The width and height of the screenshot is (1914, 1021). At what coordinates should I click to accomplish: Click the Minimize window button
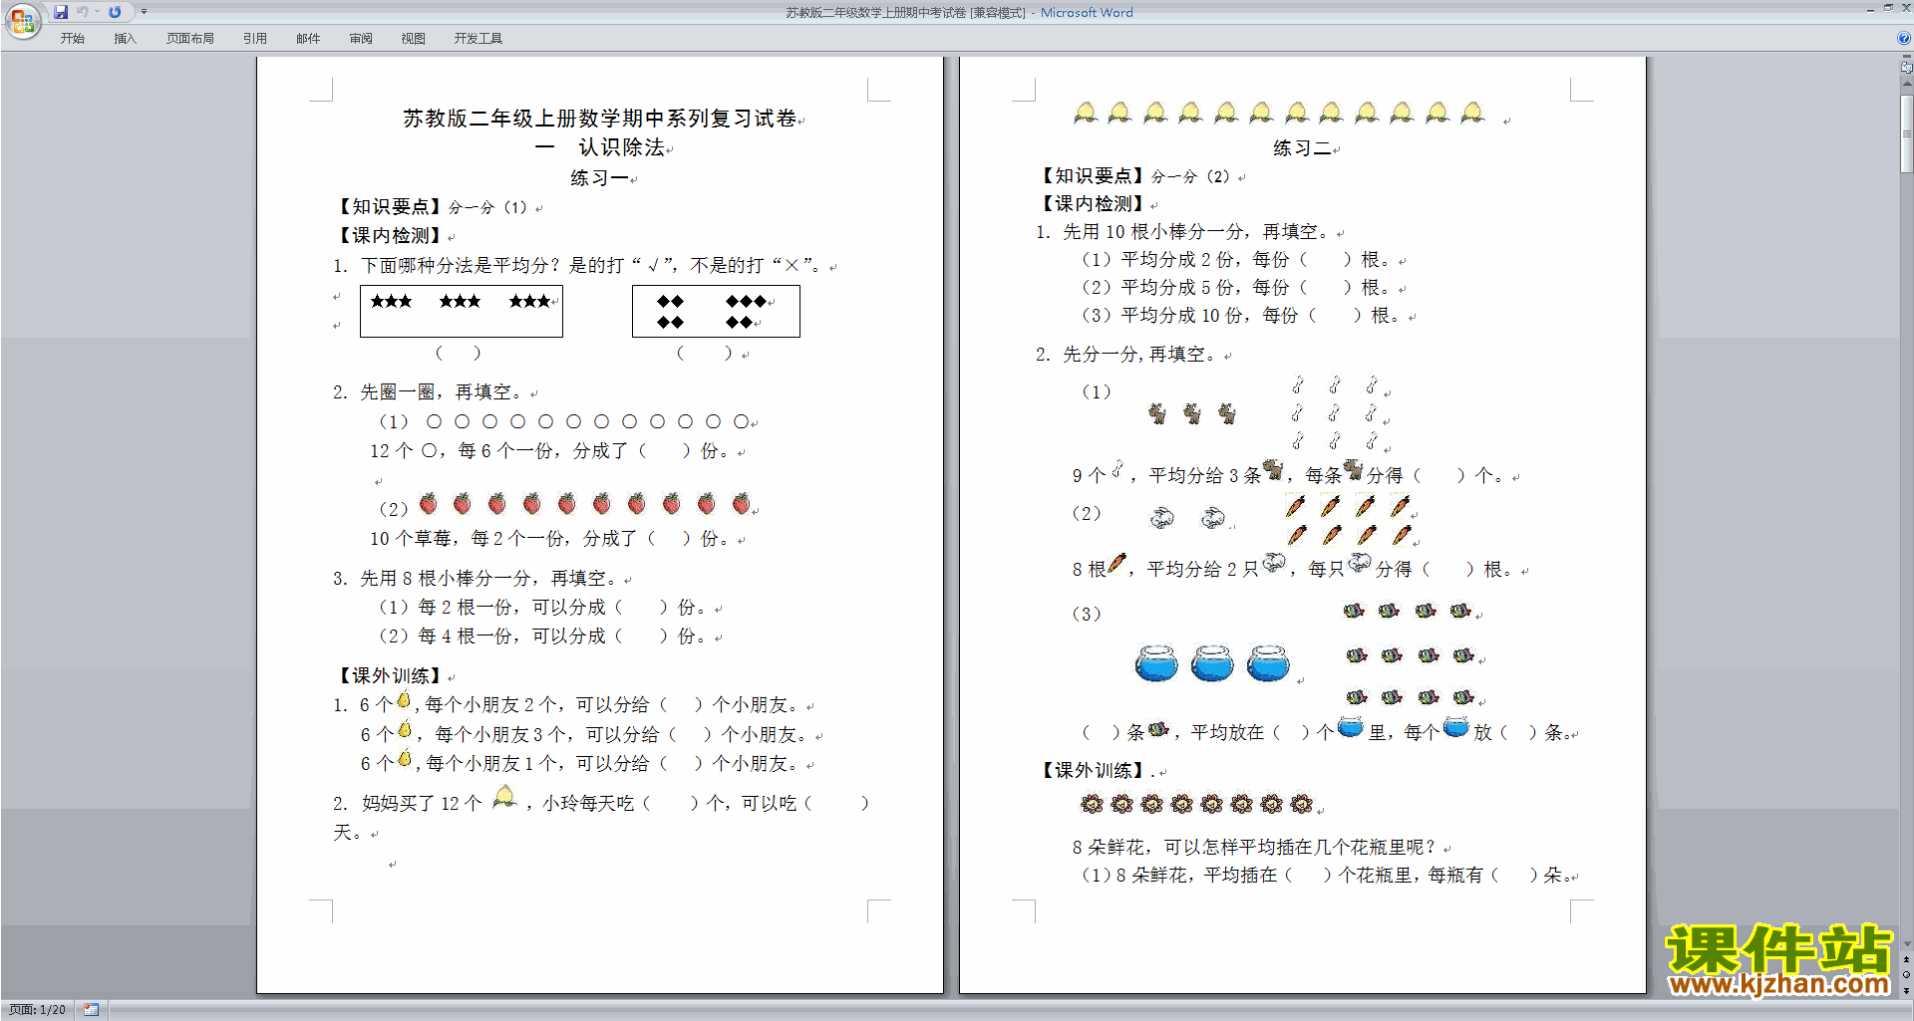tap(1870, 9)
